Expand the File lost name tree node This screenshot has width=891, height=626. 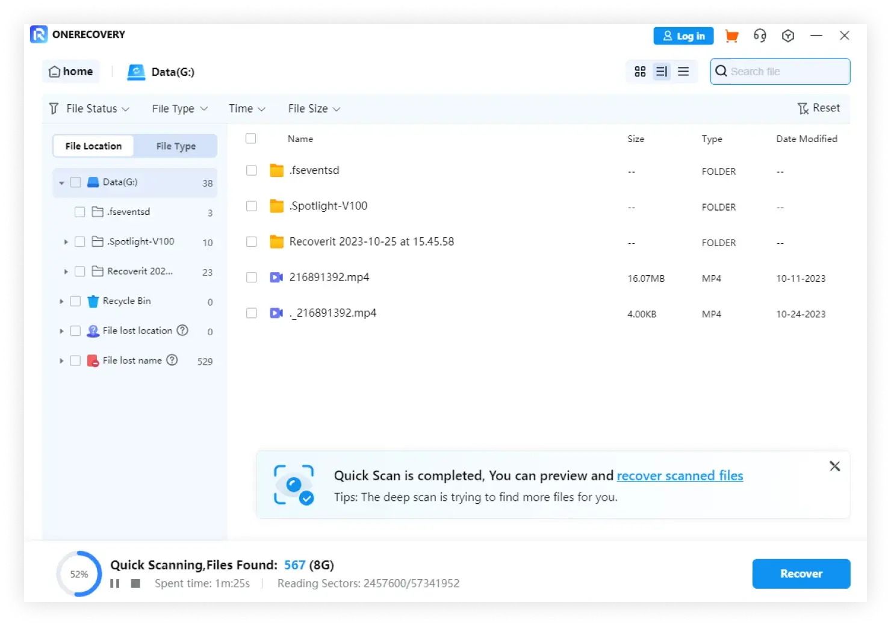(x=61, y=361)
